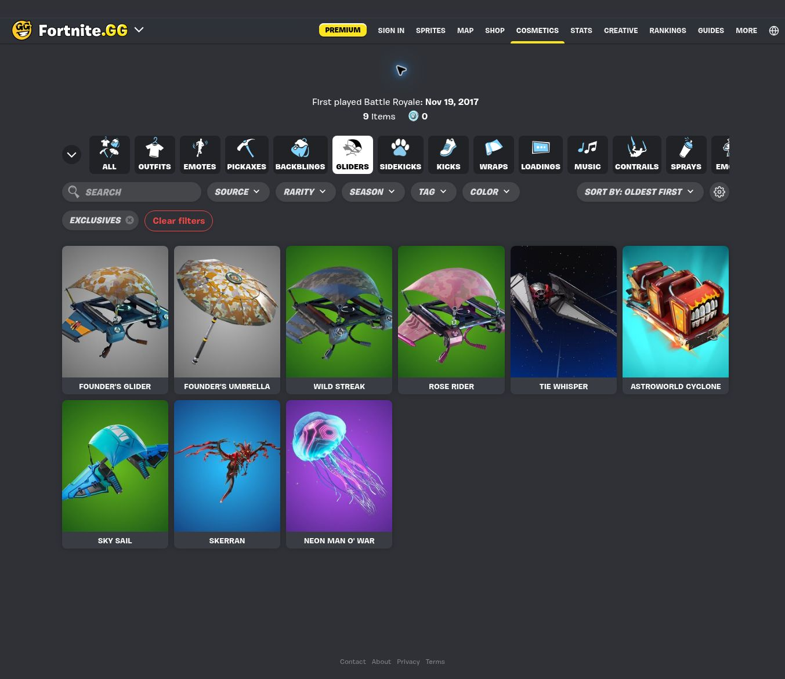Expand the Rarity filter dropdown
Viewport: 785px width, 679px height.
(305, 192)
